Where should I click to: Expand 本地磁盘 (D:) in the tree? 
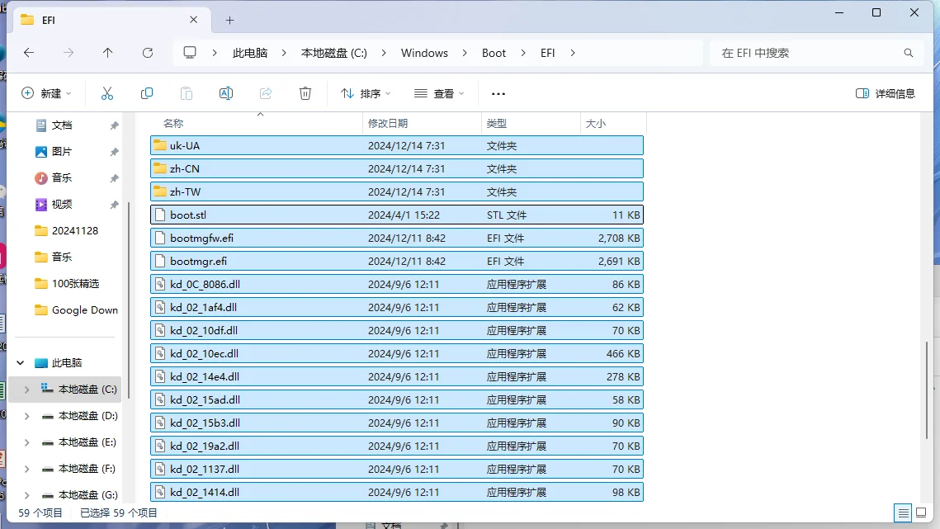27,416
